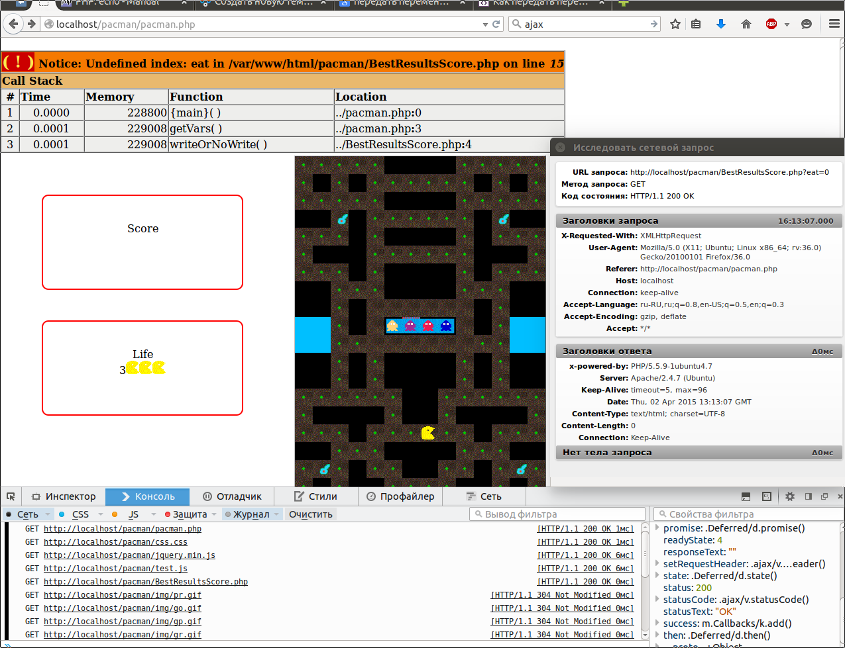The height and width of the screenshot is (648, 845).
Task: Toggle the split console icon in devtools
Action: pyautogui.click(x=746, y=496)
